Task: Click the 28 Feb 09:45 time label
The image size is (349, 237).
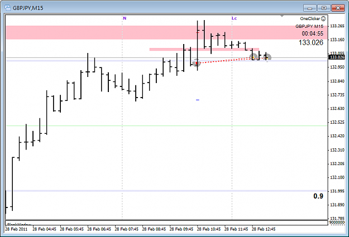Action: tap(181, 229)
